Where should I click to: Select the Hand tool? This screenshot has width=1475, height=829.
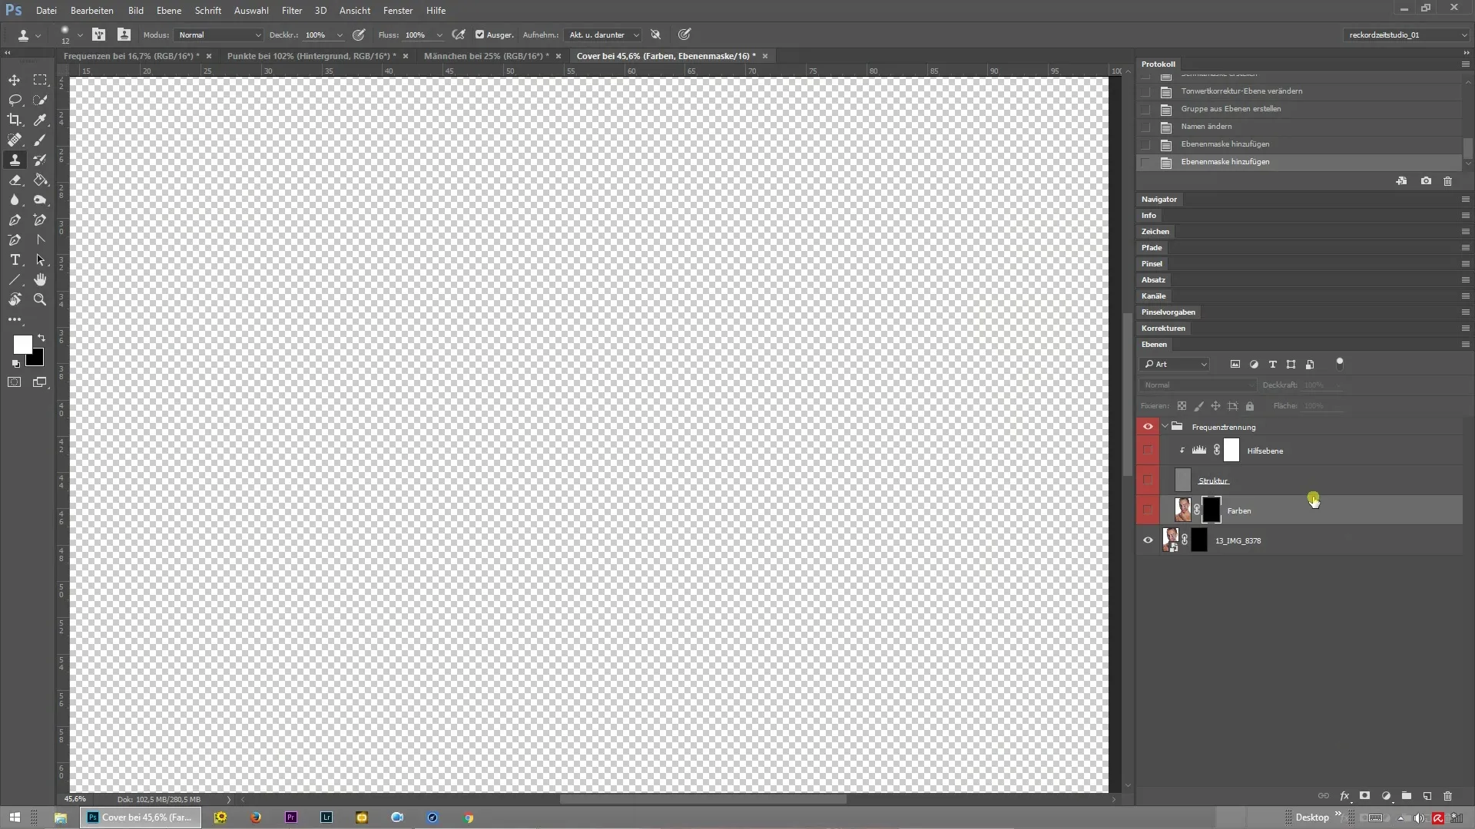(40, 279)
